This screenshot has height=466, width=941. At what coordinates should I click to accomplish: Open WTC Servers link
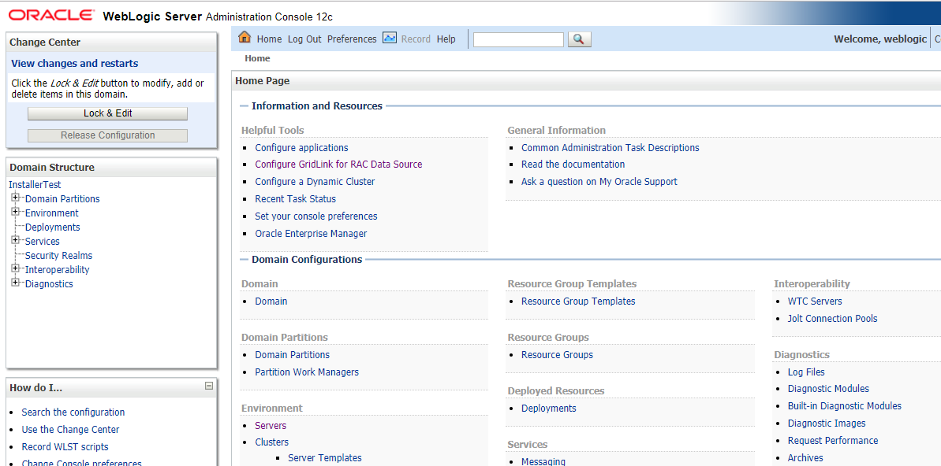pos(815,301)
